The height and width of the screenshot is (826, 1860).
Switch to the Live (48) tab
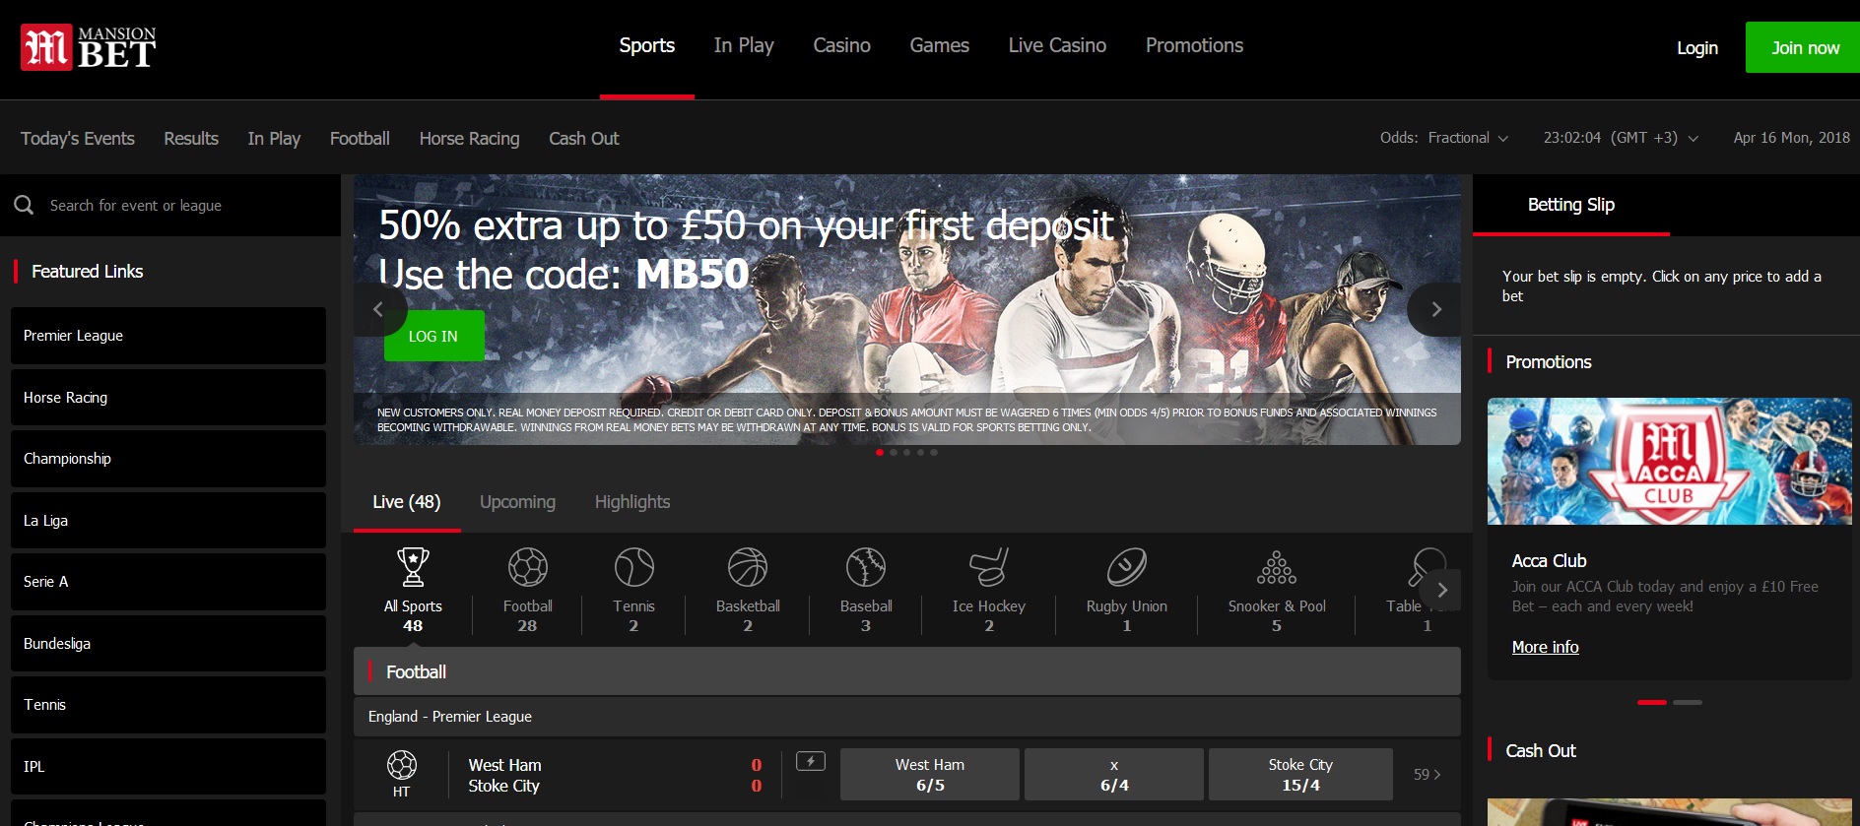tap(407, 502)
